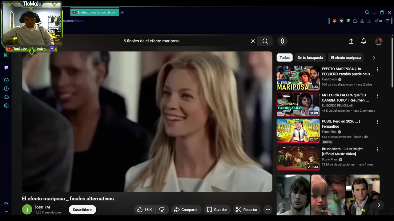Screen dimensions: 394x221
Task: Open Shorts thumbnail with blonde child
Action: 328,195
